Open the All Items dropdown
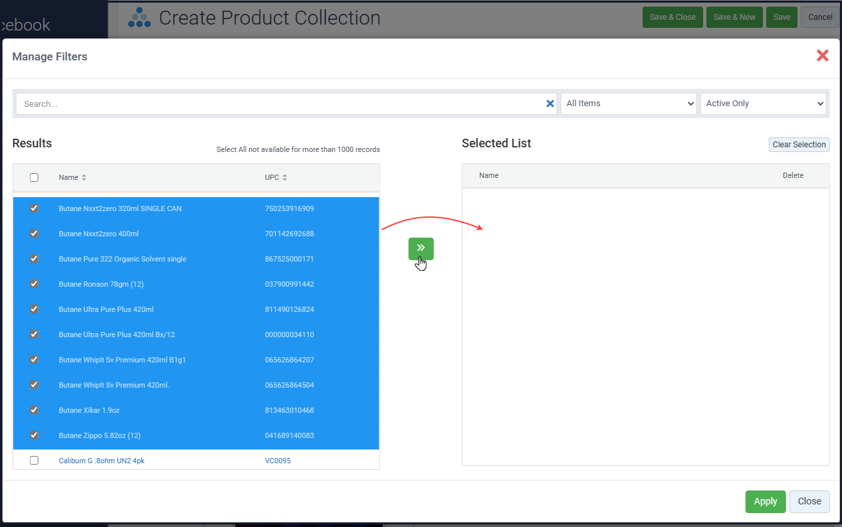Viewport: 842px width, 527px height. (x=629, y=104)
